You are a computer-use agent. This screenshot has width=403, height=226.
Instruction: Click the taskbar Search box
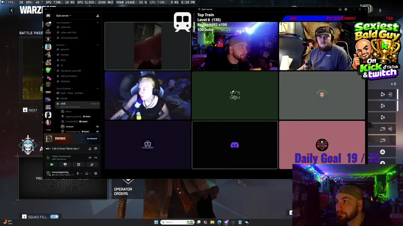coord(177,222)
